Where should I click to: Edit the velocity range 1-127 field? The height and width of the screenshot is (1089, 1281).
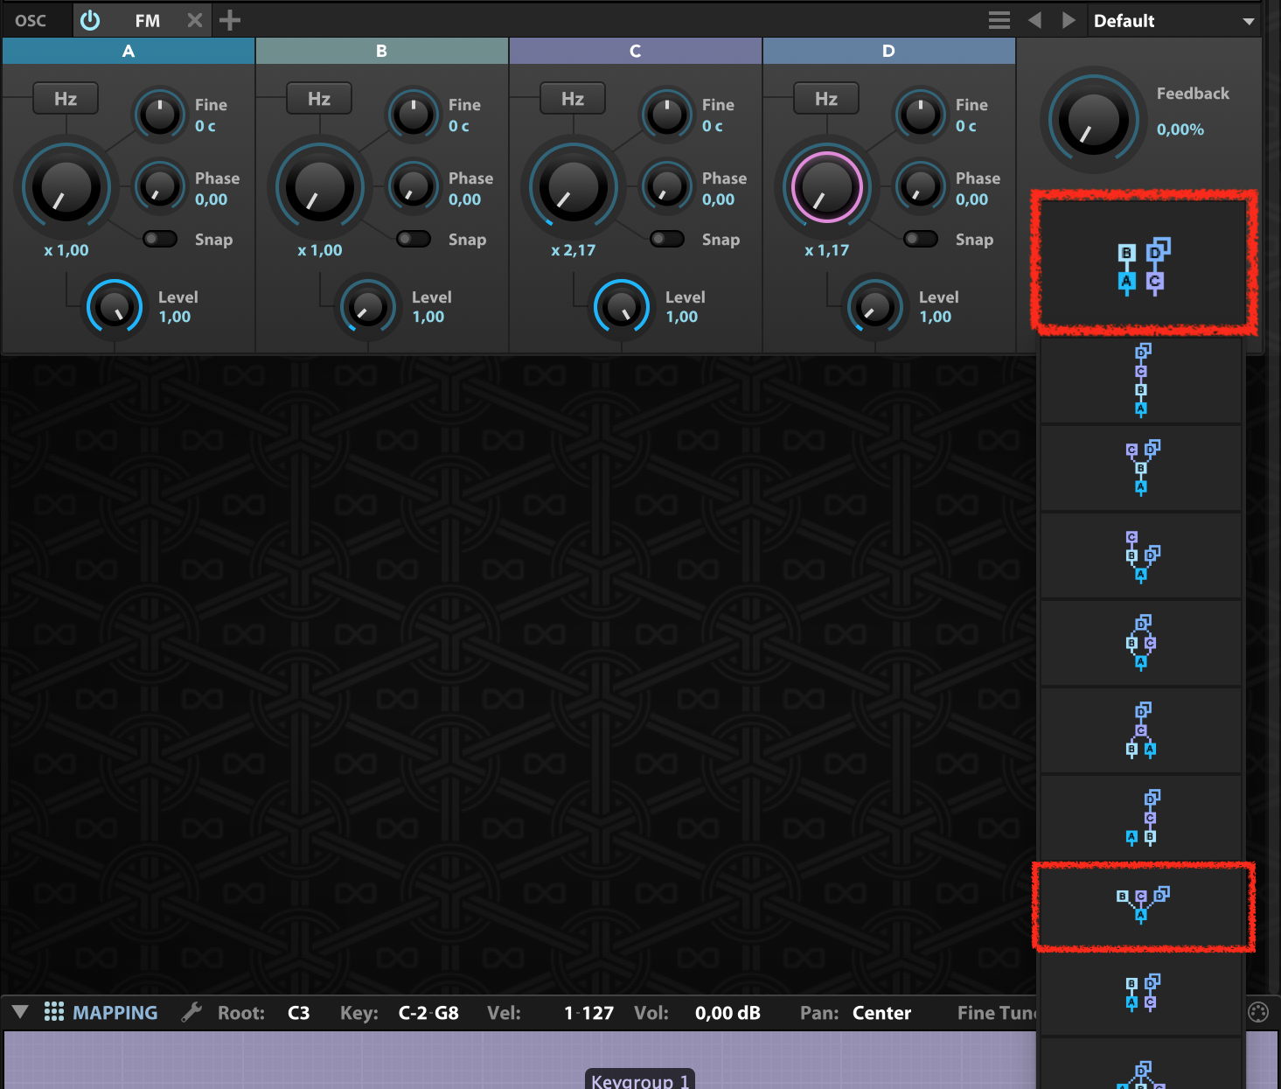point(588,1013)
